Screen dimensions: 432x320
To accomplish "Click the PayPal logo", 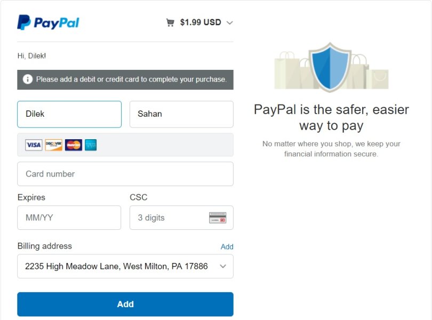I will point(48,22).
